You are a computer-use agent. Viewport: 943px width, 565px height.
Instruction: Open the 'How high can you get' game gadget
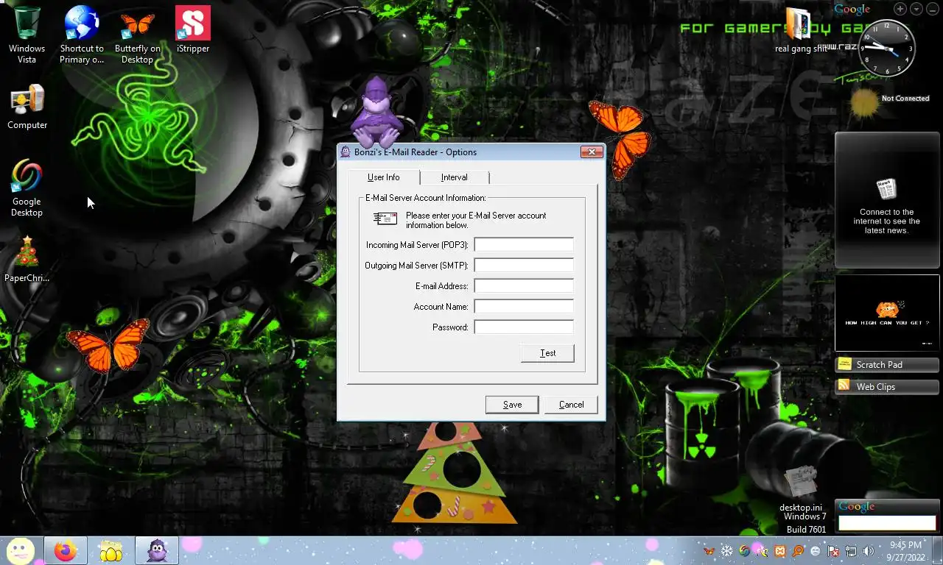[x=887, y=313]
